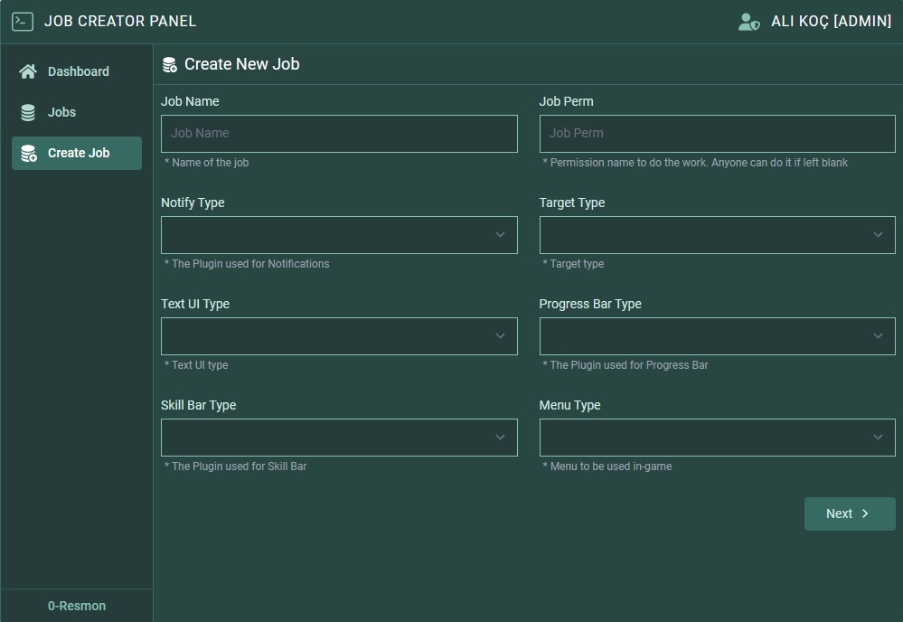Image resolution: width=903 pixels, height=622 pixels.
Task: Click the Create Job database-plus sidebar icon
Action: tap(29, 153)
